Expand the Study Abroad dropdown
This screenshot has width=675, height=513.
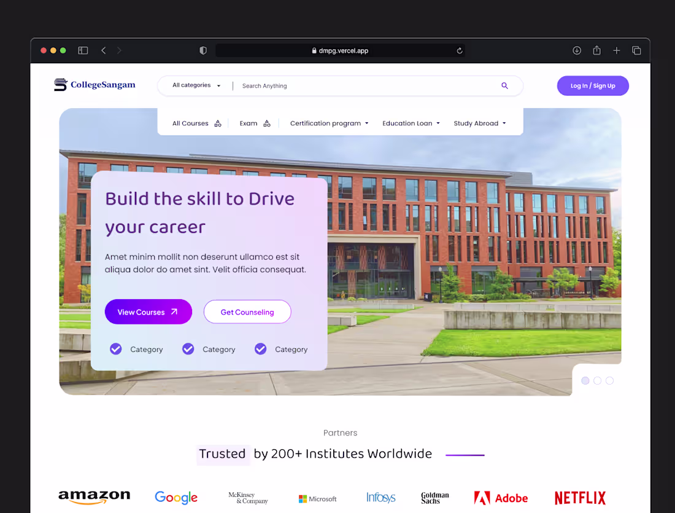tap(480, 123)
